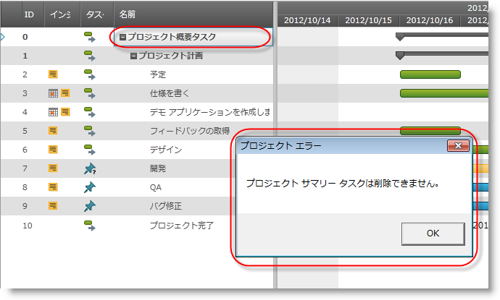This screenshot has width=500, height=300.
Task: Click the note icon in row 9
Action: coord(53,205)
